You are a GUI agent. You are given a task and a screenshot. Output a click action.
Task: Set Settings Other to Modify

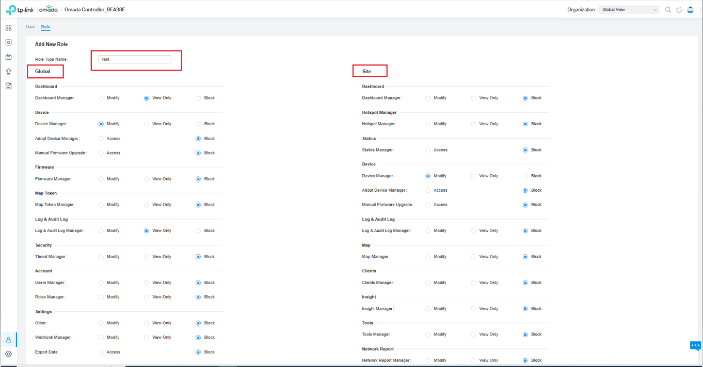click(x=101, y=323)
